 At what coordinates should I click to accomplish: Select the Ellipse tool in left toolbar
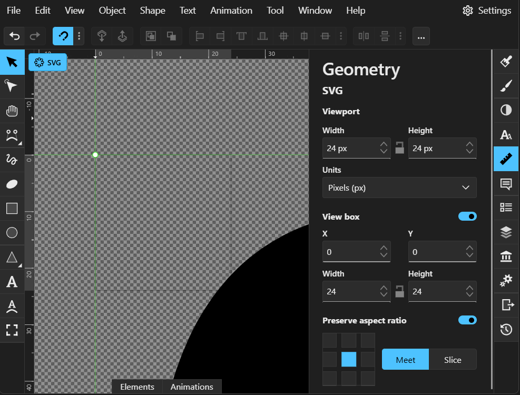pyautogui.click(x=12, y=184)
